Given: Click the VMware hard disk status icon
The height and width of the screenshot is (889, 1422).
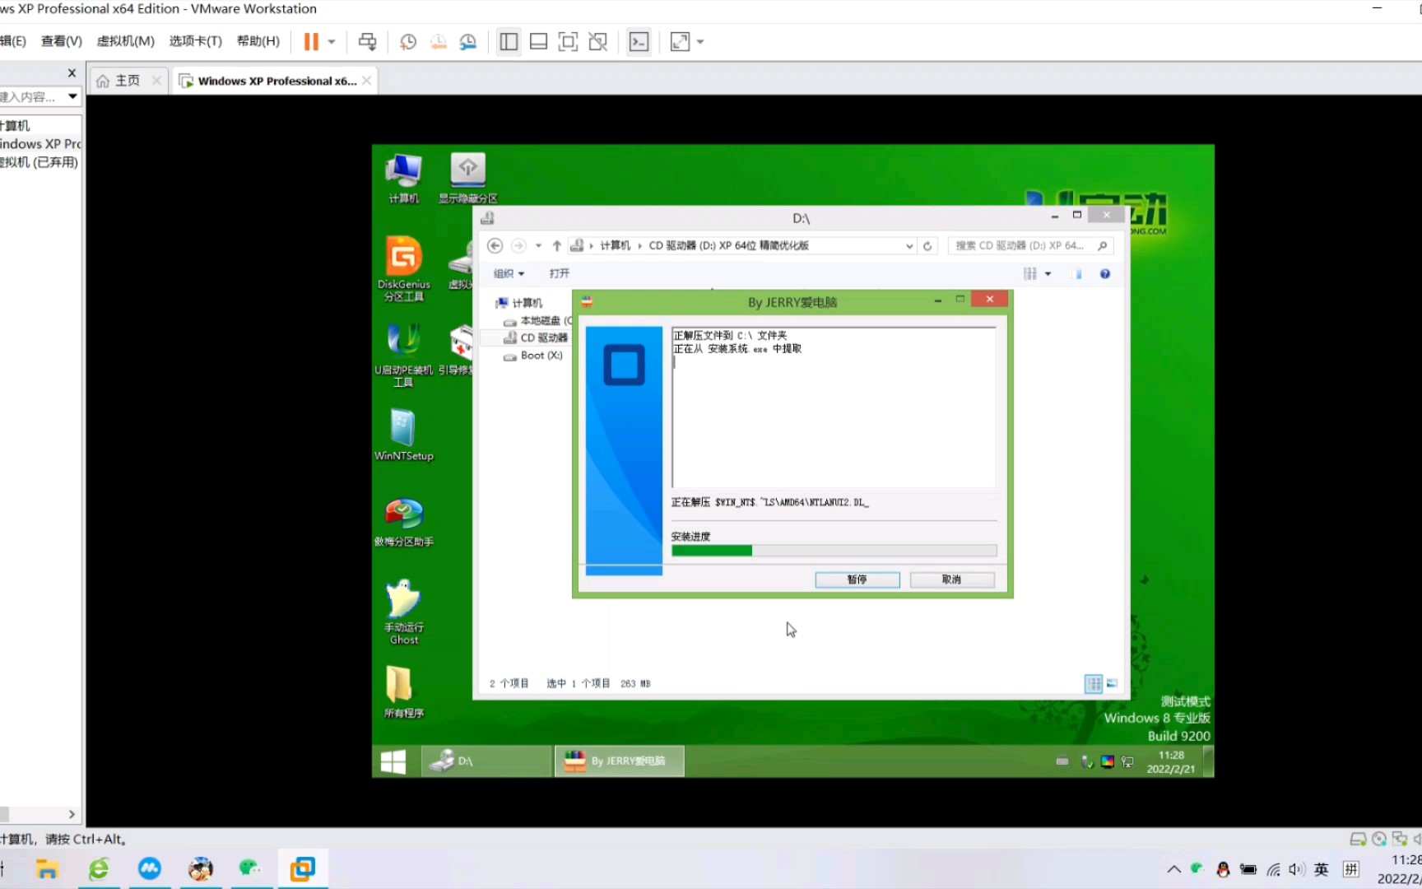Looking at the screenshot, I should click(x=1358, y=840).
